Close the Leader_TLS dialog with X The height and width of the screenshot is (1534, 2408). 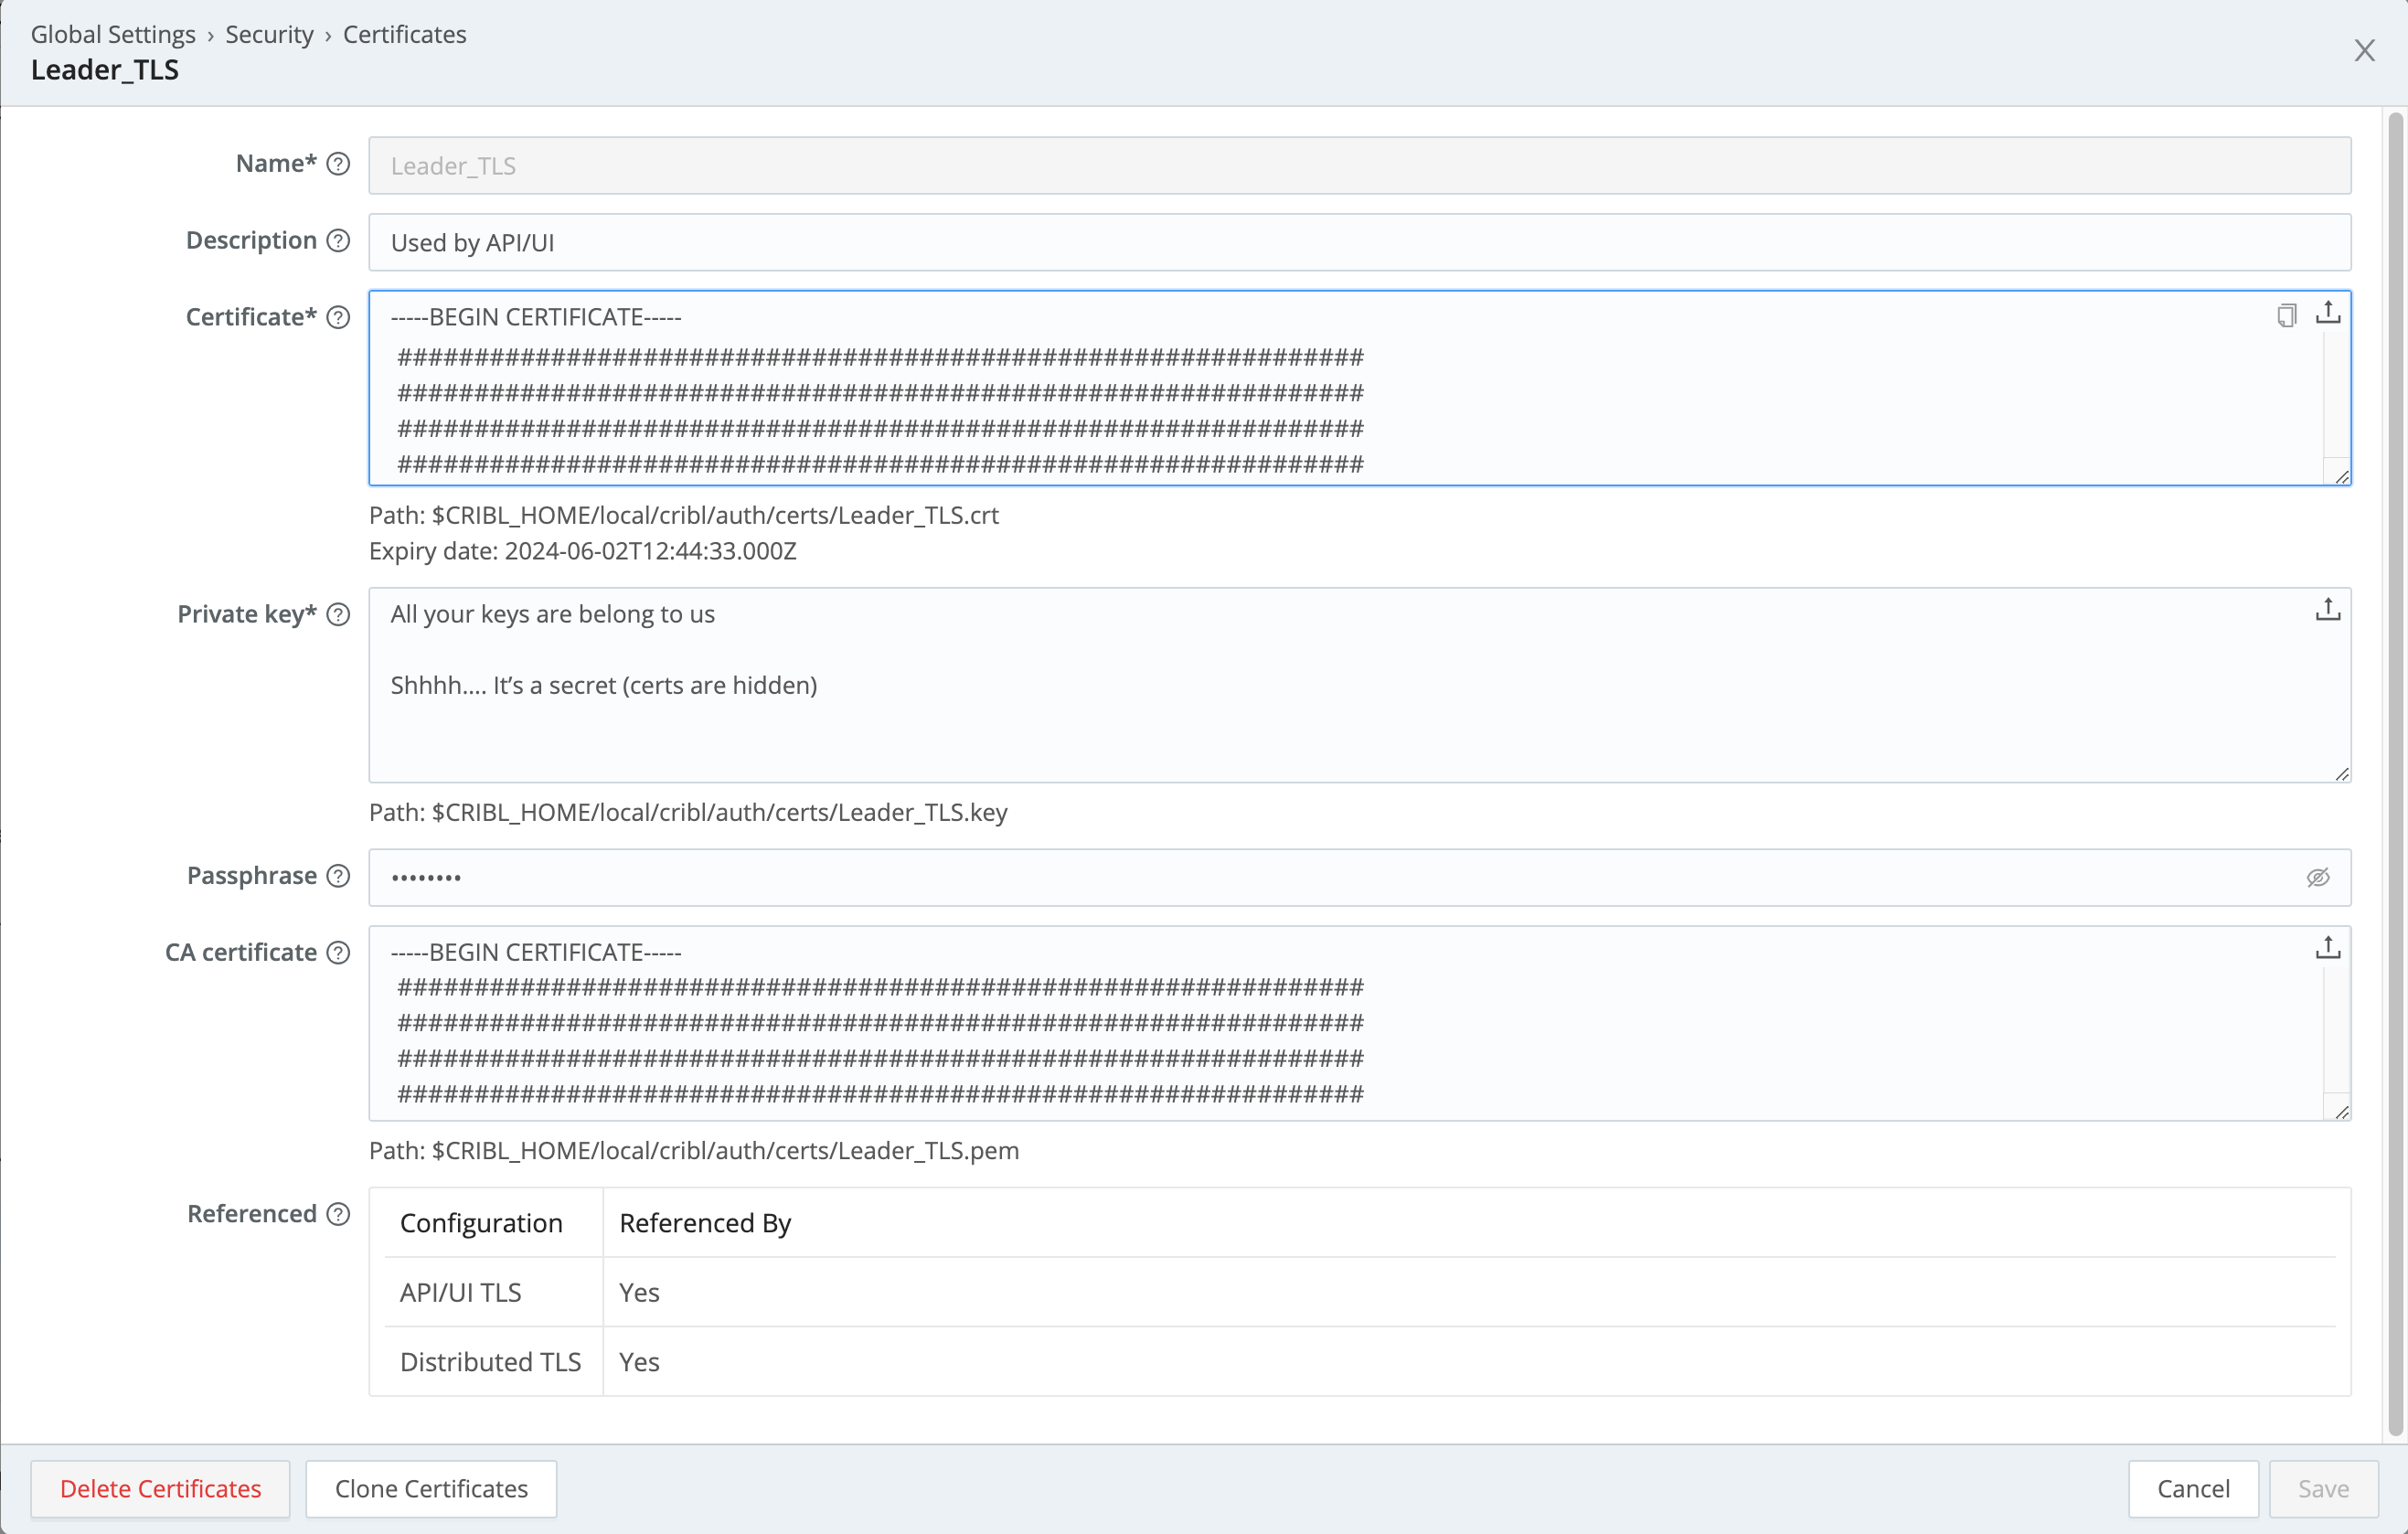coord(2364,51)
